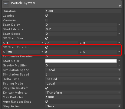
Task: Open the Start Lifetime mode dropdown arrow
Action: [x=119, y=29]
